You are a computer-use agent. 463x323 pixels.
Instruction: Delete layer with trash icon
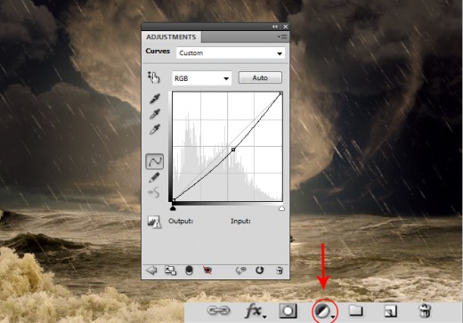pyautogui.click(x=425, y=311)
